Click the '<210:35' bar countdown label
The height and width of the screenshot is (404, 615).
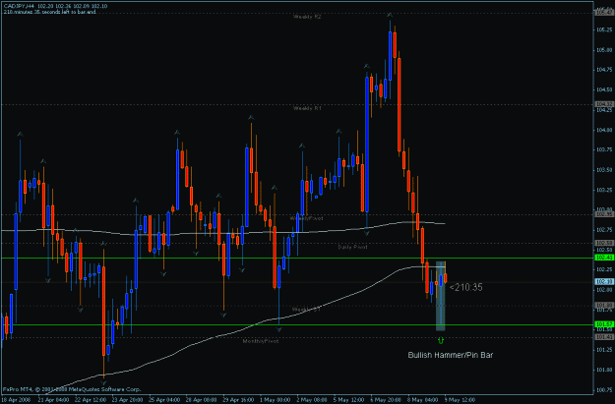pos(466,287)
